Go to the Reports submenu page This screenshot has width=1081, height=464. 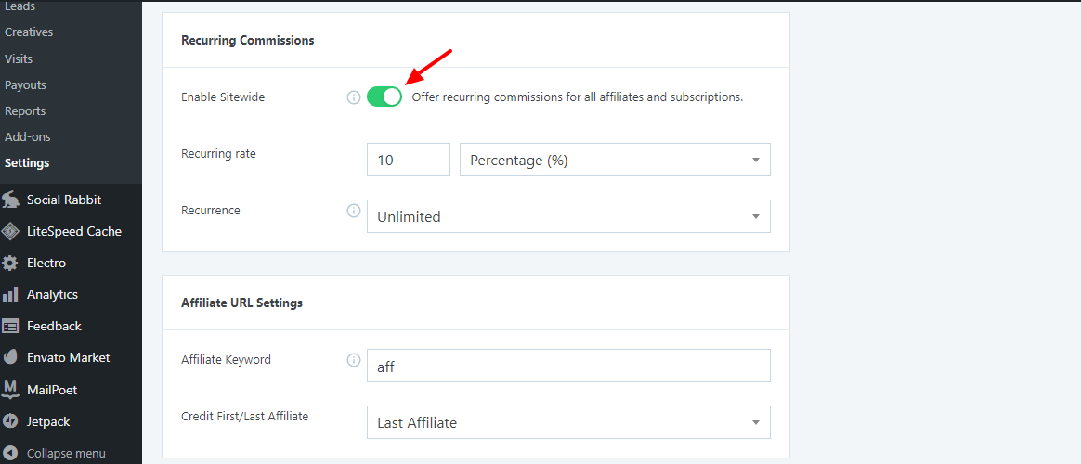click(25, 110)
